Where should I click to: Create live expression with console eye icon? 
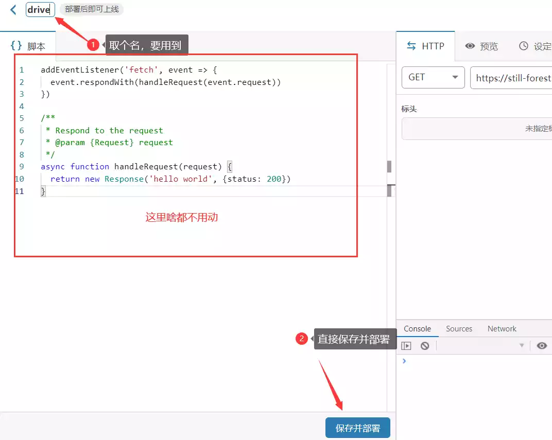542,346
